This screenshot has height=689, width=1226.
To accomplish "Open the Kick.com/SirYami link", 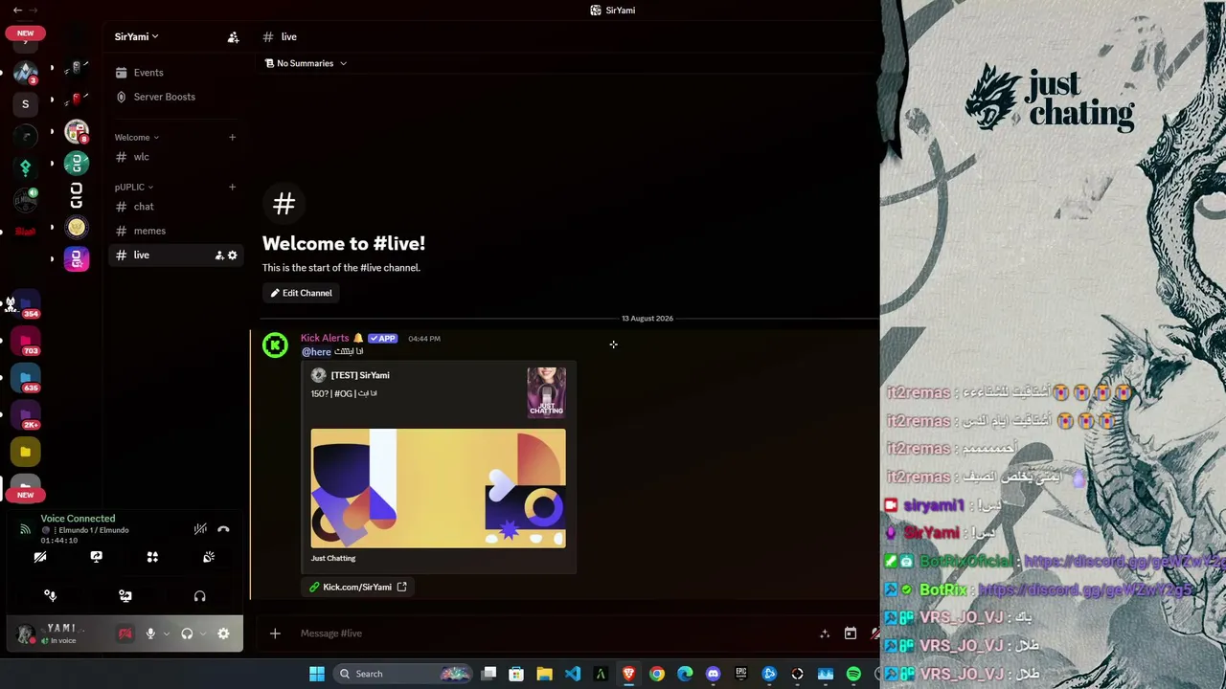I will click(357, 587).
